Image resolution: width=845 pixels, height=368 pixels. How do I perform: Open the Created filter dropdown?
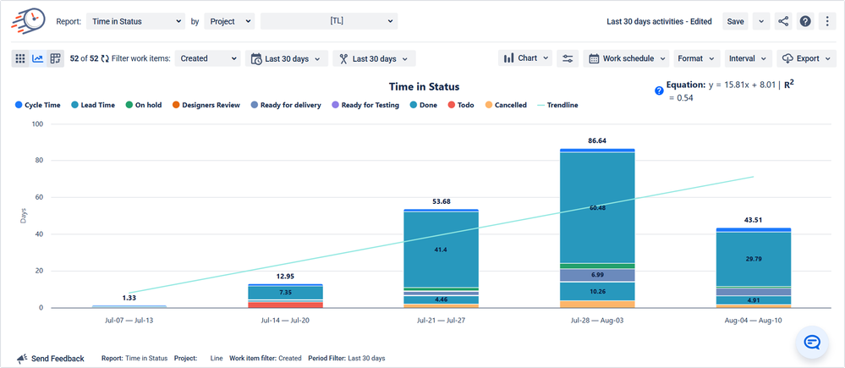point(208,58)
